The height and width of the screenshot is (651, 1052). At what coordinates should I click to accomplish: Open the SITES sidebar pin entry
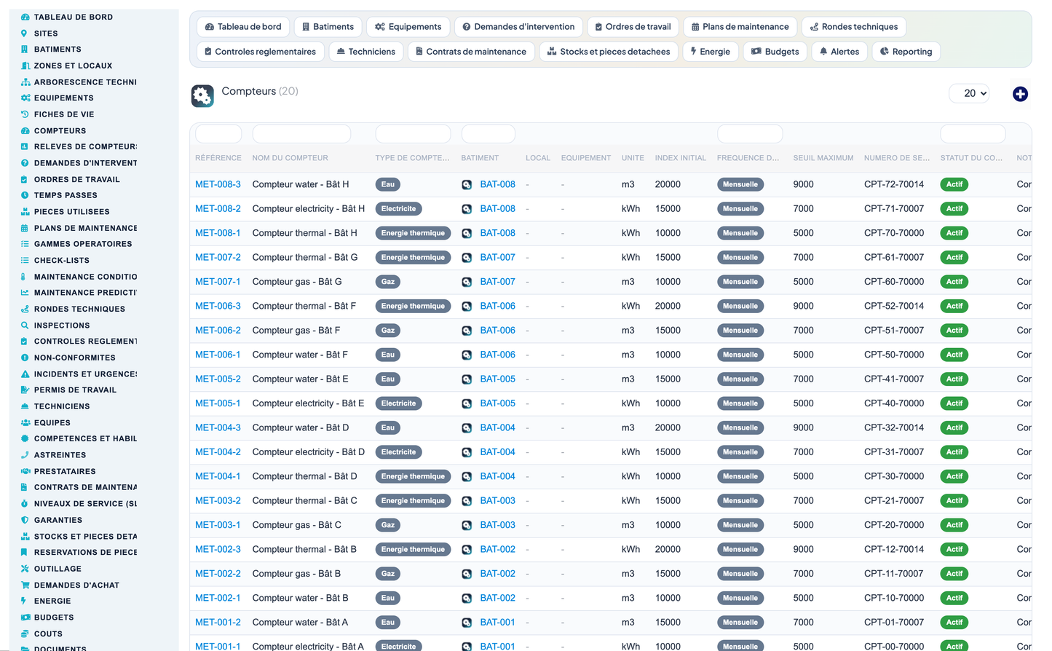pyautogui.click(x=46, y=33)
